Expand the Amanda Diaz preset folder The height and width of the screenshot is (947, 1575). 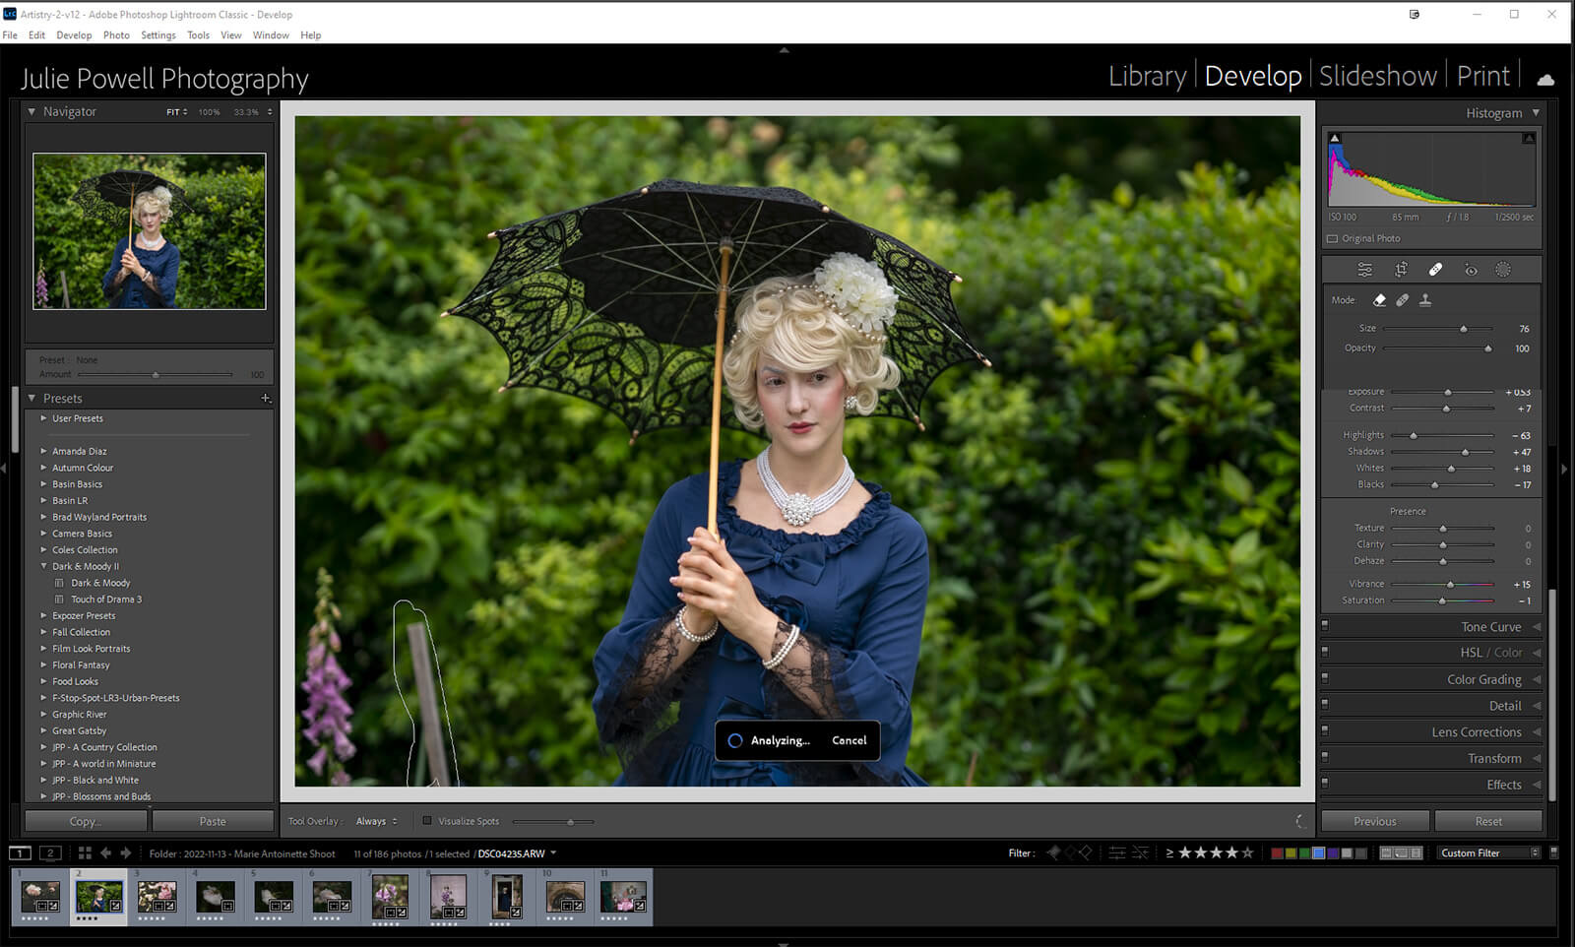click(x=44, y=451)
